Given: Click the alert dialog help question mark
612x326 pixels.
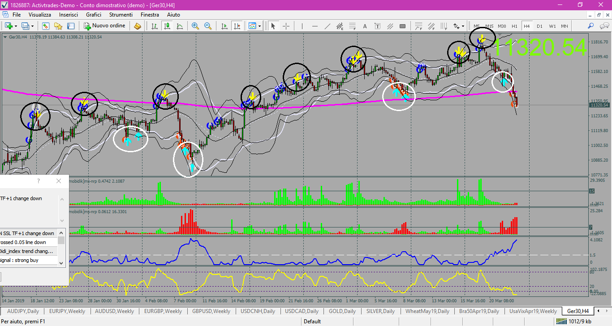Looking at the screenshot, I should coord(39,181).
